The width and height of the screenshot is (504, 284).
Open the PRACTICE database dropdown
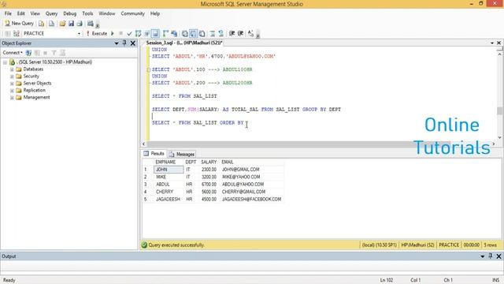point(79,33)
